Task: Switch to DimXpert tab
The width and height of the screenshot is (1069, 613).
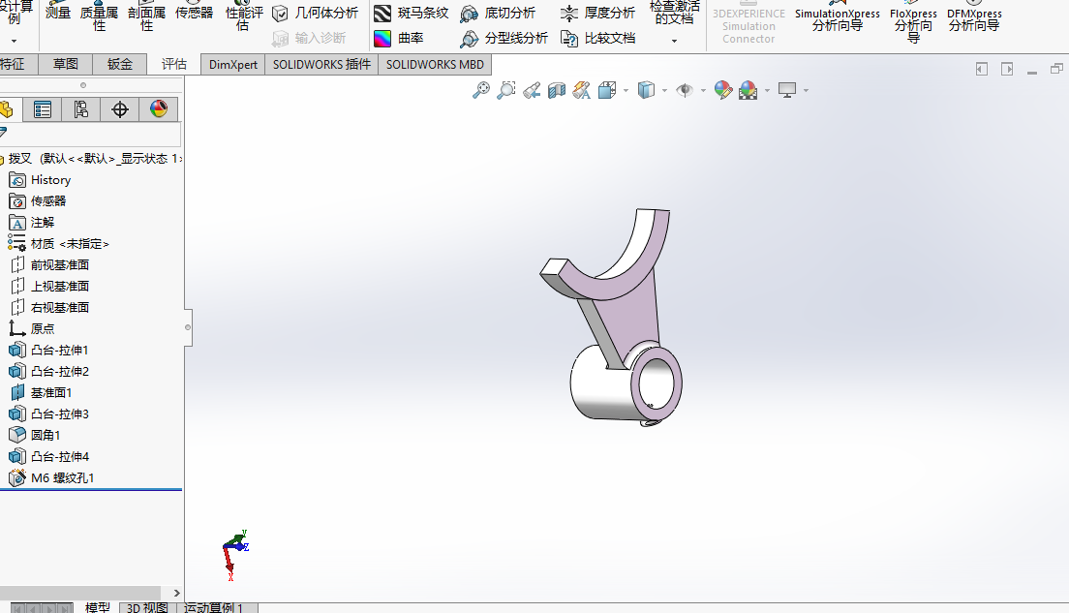Action: coord(233,64)
